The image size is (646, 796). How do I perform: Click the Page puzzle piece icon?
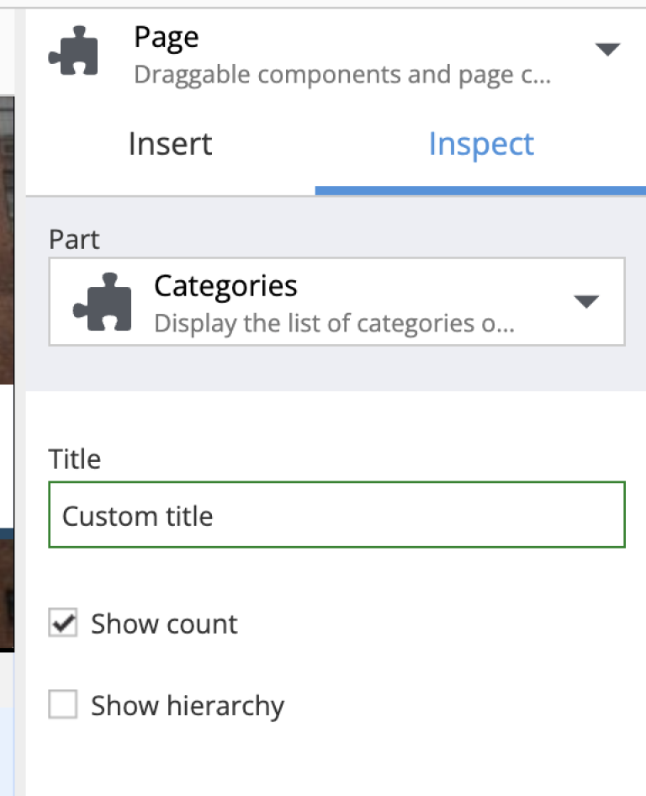[x=74, y=50]
